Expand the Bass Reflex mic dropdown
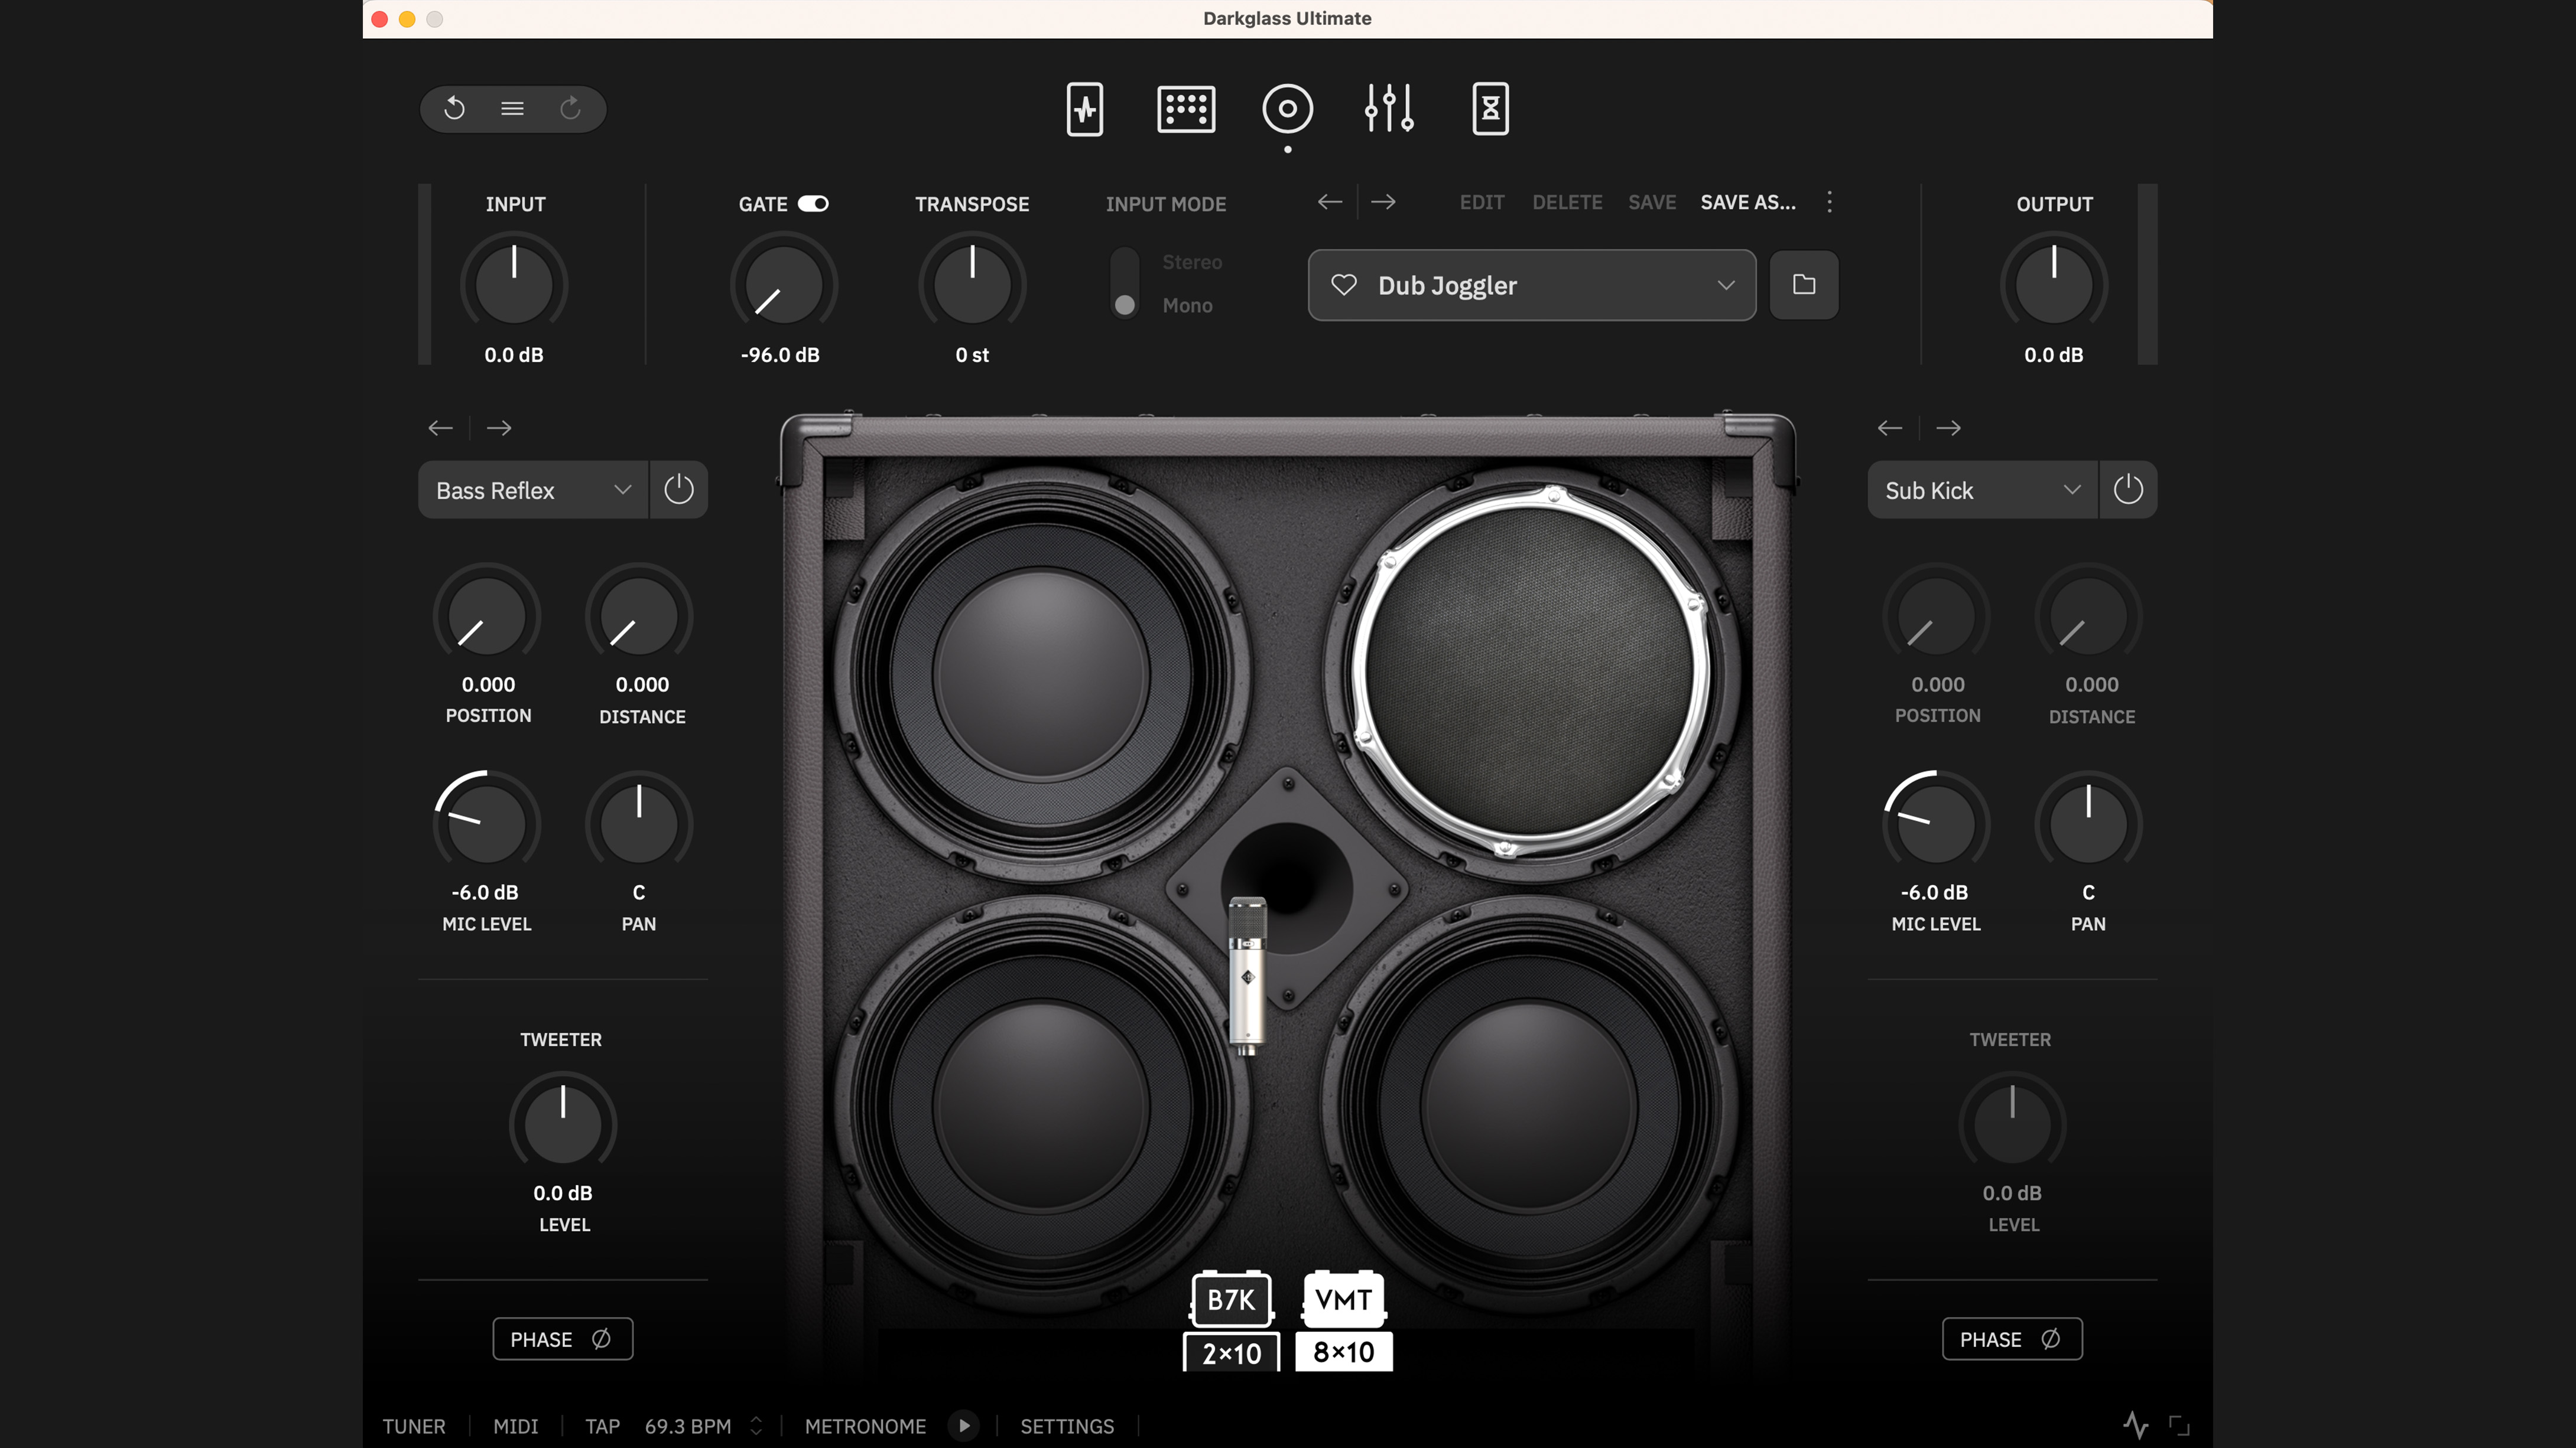Viewport: 2576px width, 1448px height. (x=533, y=490)
